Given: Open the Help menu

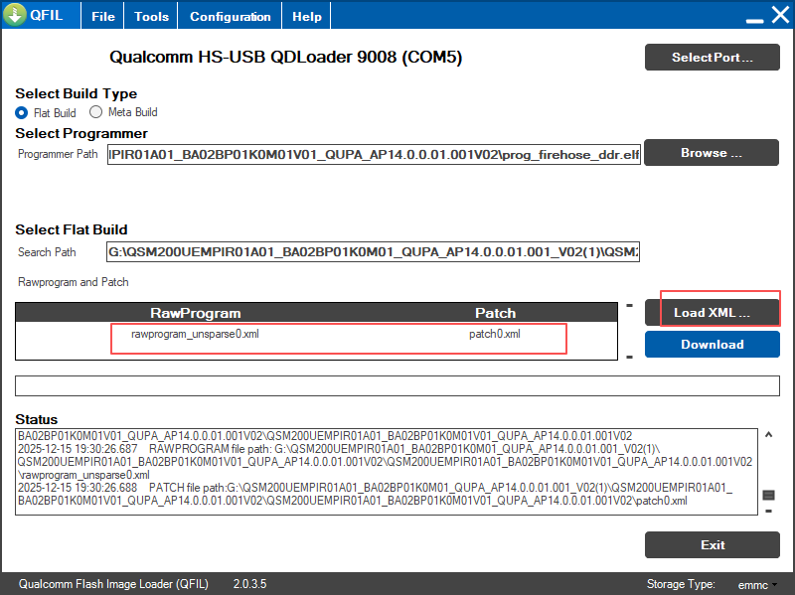Looking at the screenshot, I should click(307, 17).
